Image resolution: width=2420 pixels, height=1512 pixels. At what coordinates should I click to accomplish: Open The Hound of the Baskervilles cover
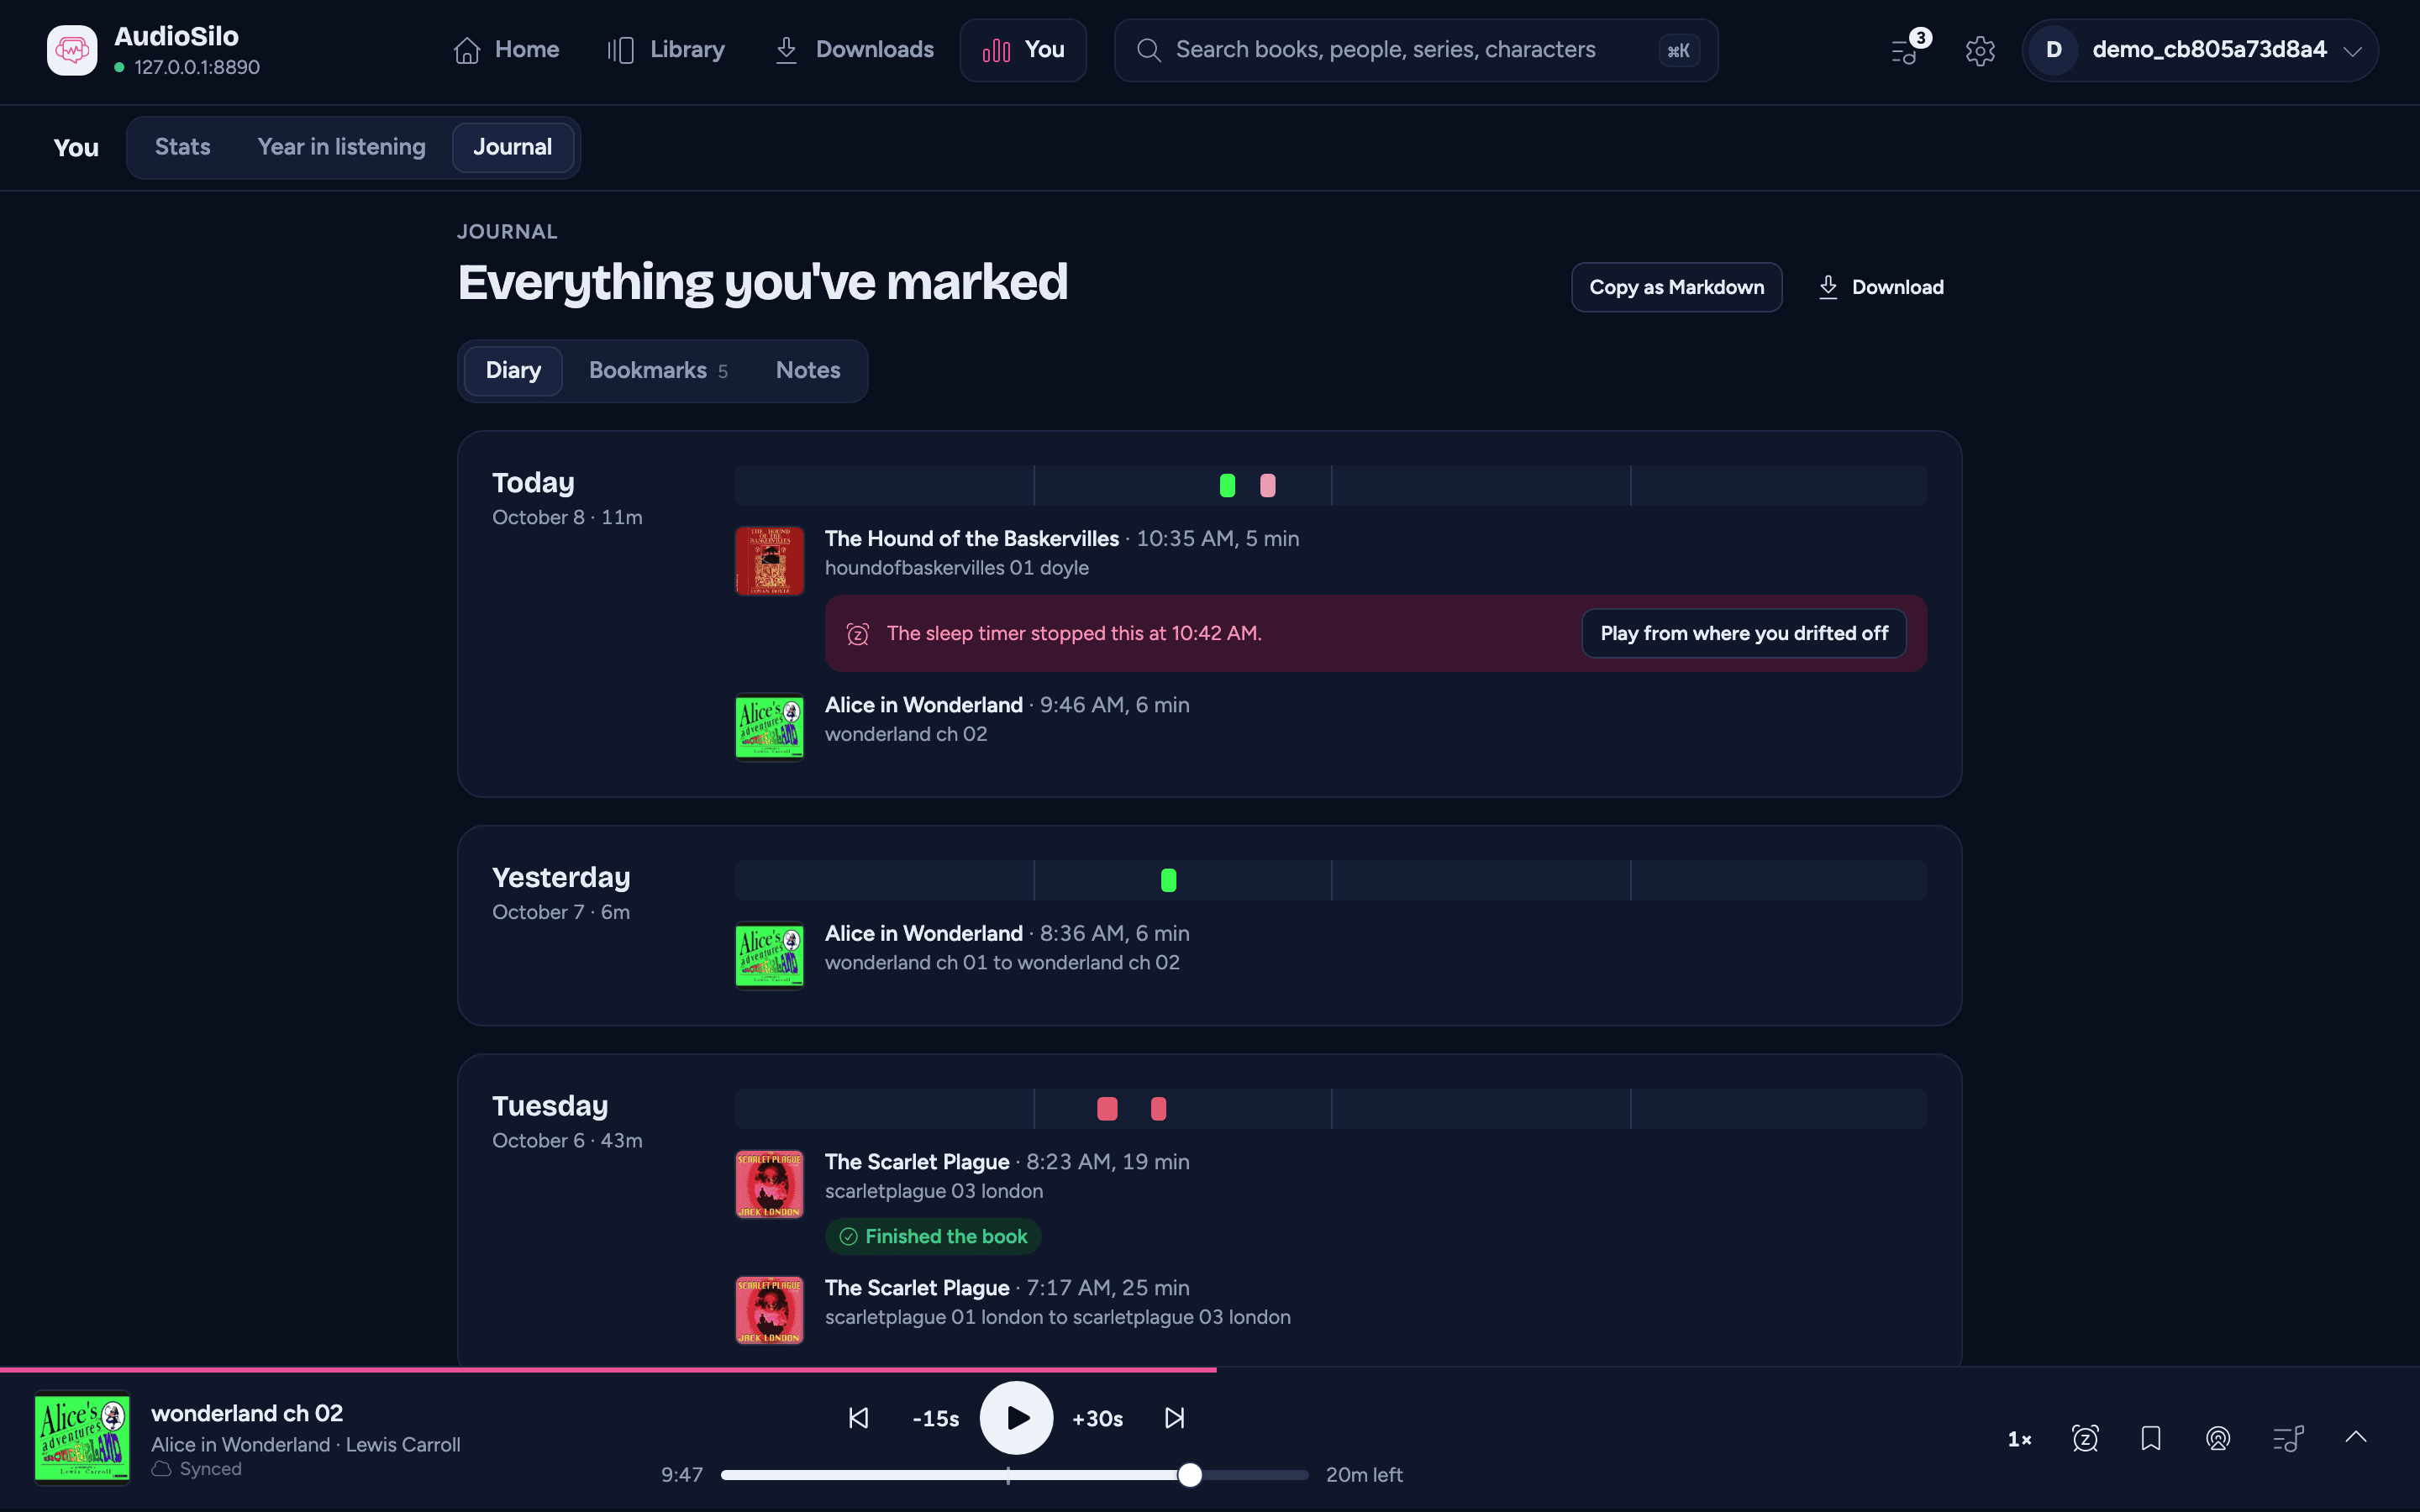769,561
